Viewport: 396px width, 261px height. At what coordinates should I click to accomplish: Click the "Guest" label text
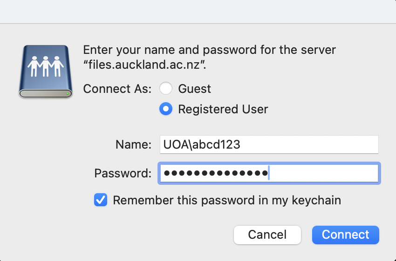[195, 89]
